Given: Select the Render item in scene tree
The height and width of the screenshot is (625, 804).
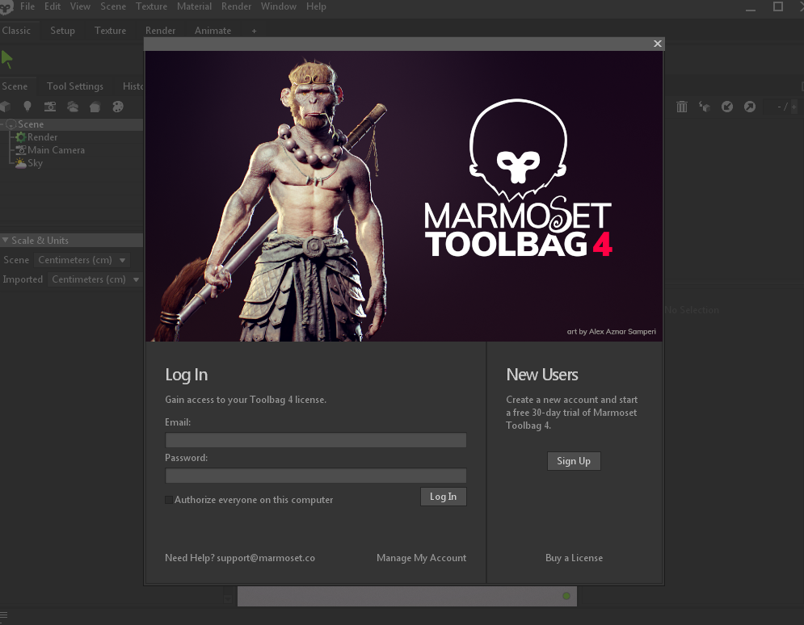Looking at the screenshot, I should 42,137.
